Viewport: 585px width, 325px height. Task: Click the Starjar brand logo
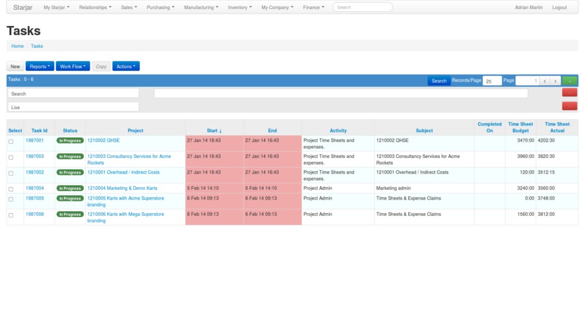[23, 7]
